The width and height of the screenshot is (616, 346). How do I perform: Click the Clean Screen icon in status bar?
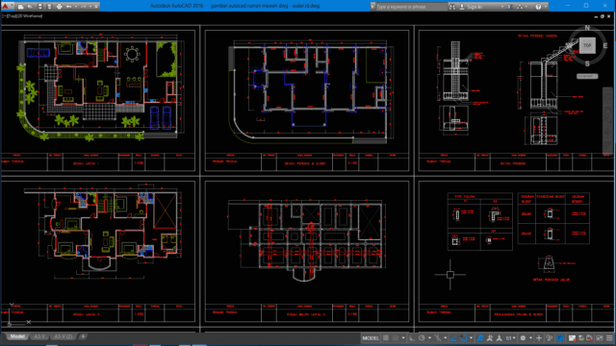[599, 337]
